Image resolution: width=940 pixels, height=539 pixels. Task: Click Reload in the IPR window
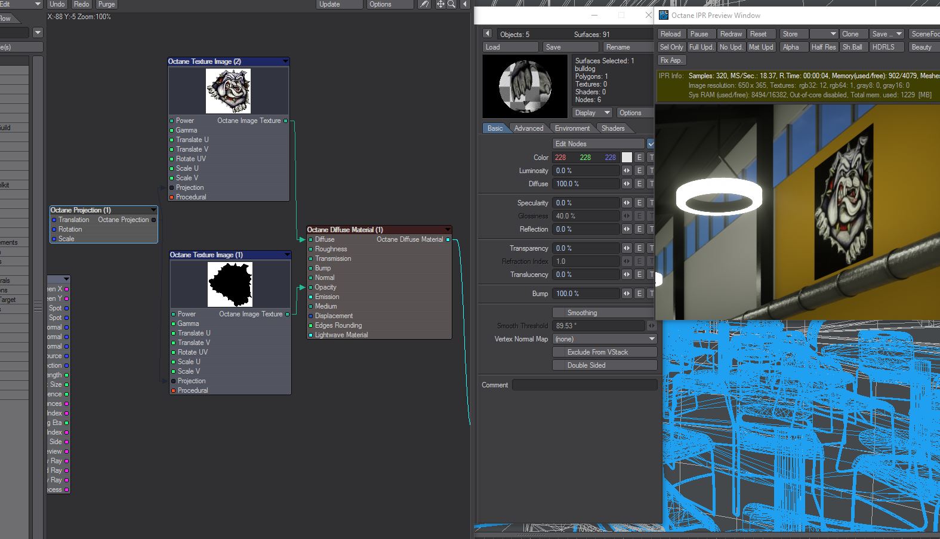click(x=671, y=34)
